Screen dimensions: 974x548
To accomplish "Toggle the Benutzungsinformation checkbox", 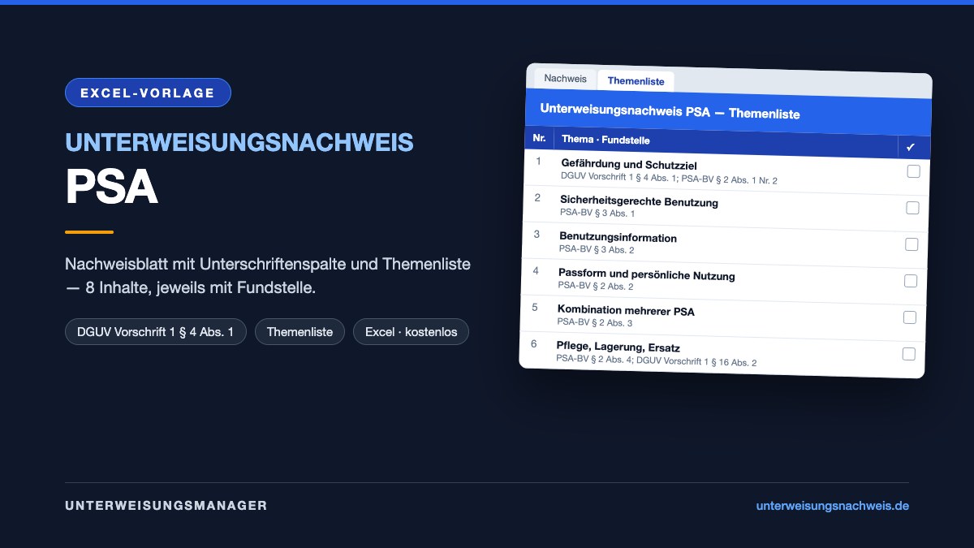I will point(912,244).
